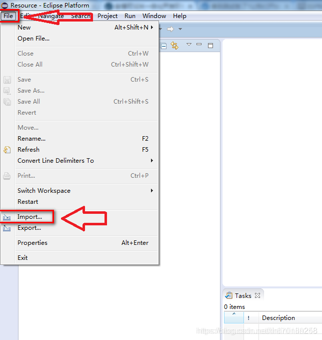
Task: Maximize the explorer view panel
Action: (x=210, y=46)
